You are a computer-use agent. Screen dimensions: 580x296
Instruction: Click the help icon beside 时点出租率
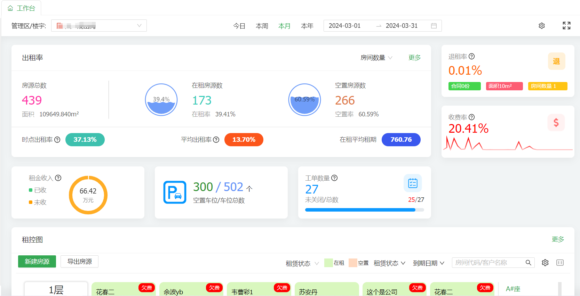pyautogui.click(x=57, y=140)
